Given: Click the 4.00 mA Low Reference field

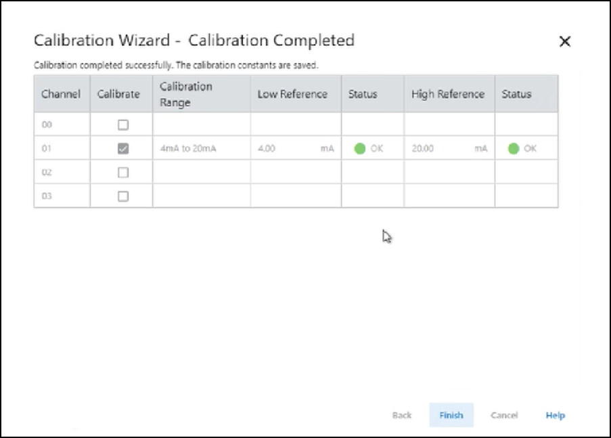Looking at the screenshot, I should tap(295, 149).
